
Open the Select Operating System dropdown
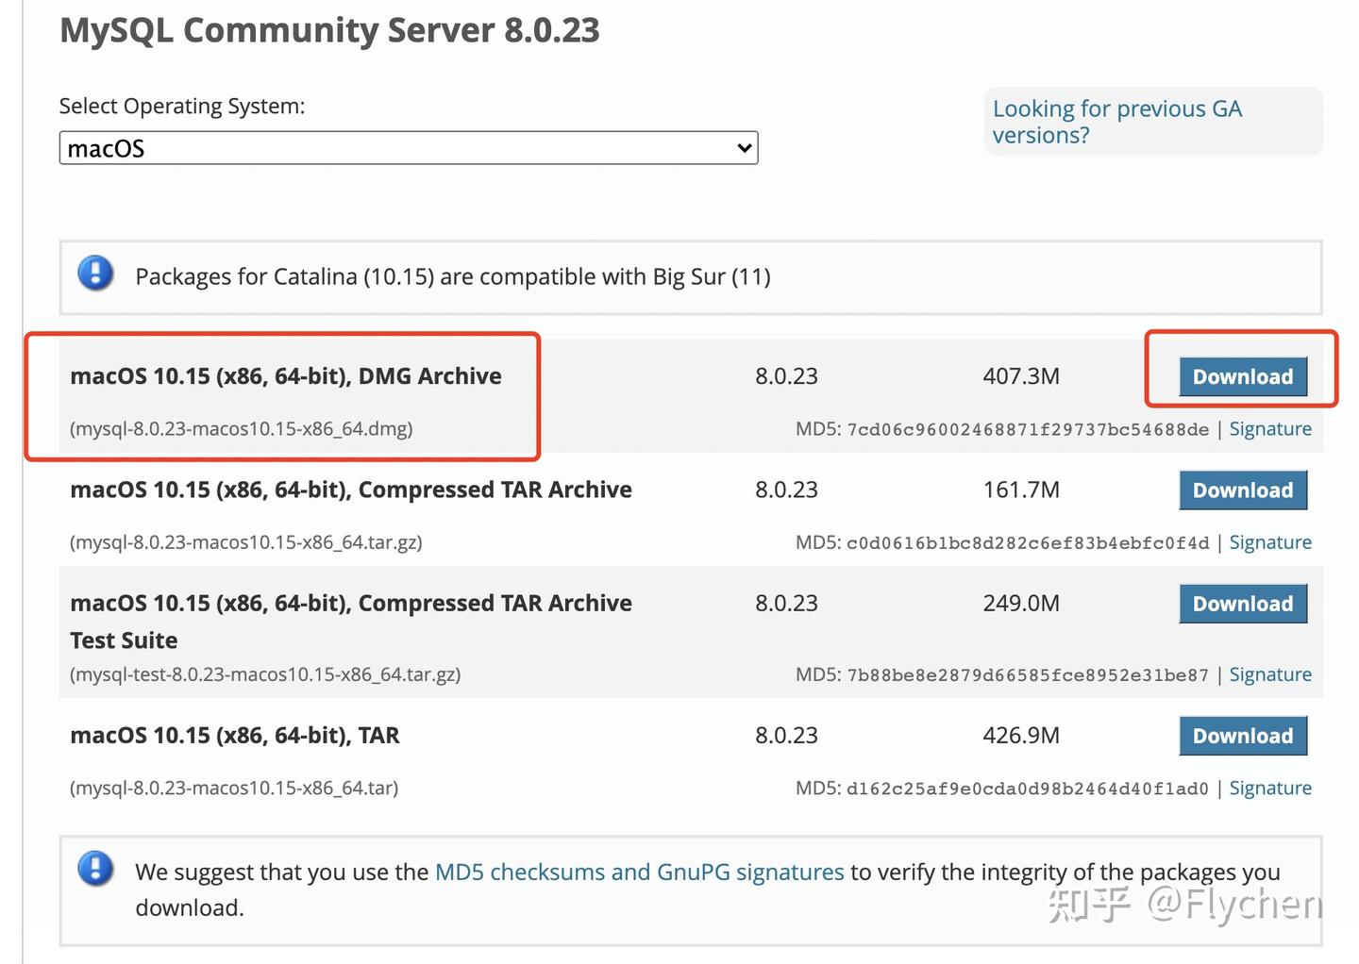[408, 148]
